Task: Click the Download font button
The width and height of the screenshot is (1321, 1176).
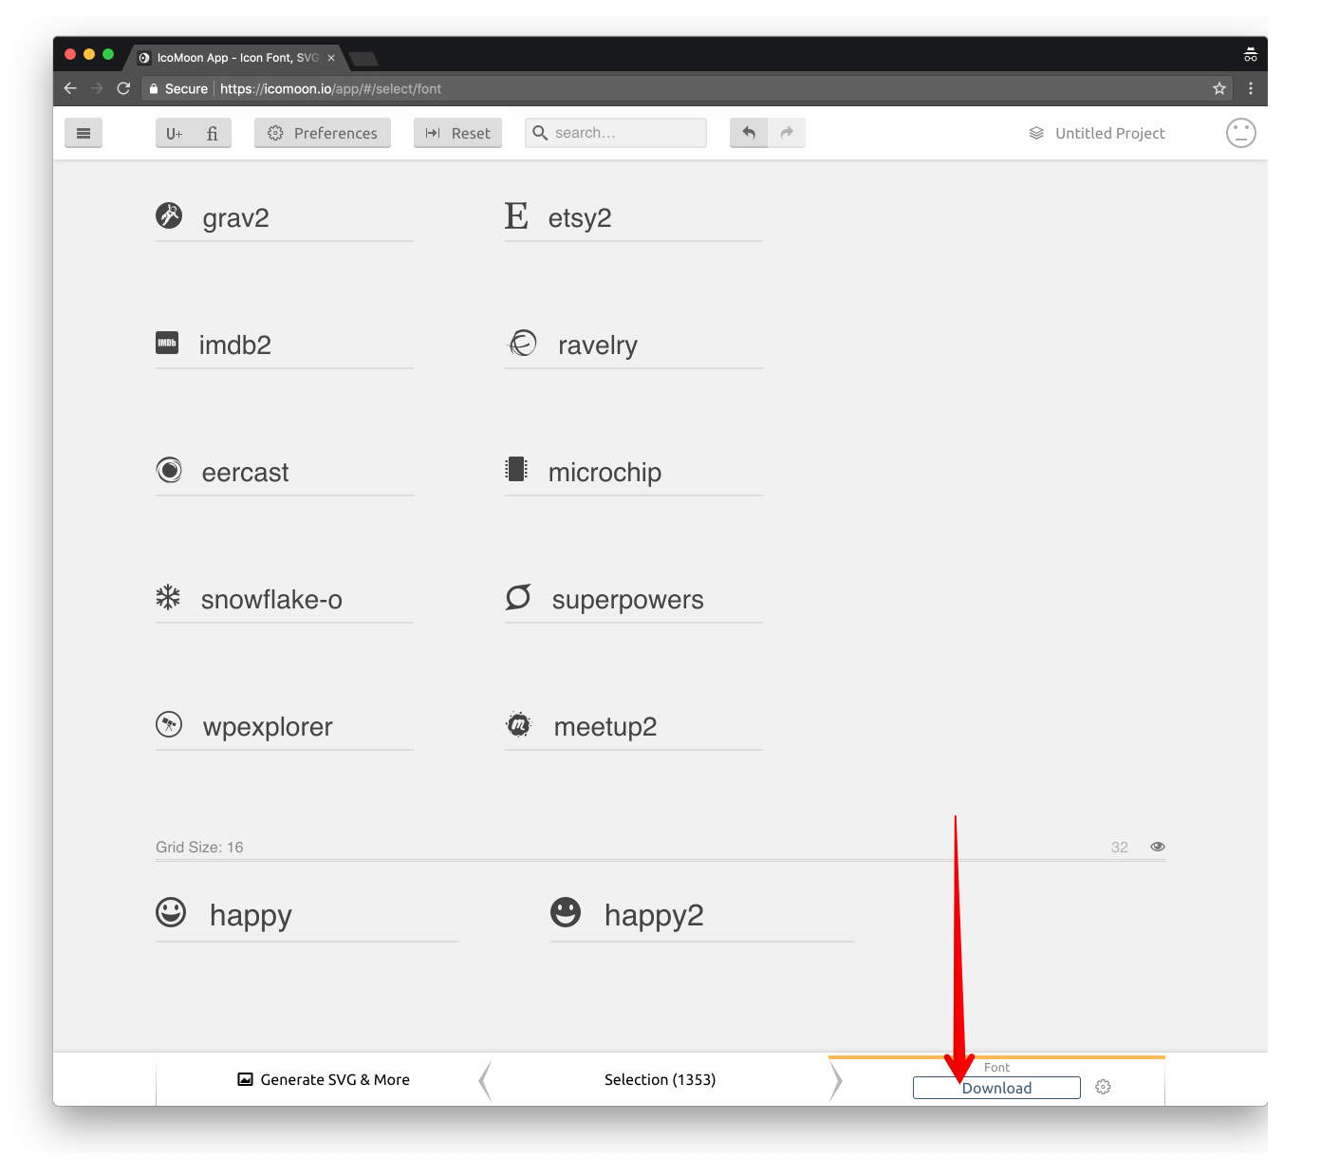Action: [996, 1088]
